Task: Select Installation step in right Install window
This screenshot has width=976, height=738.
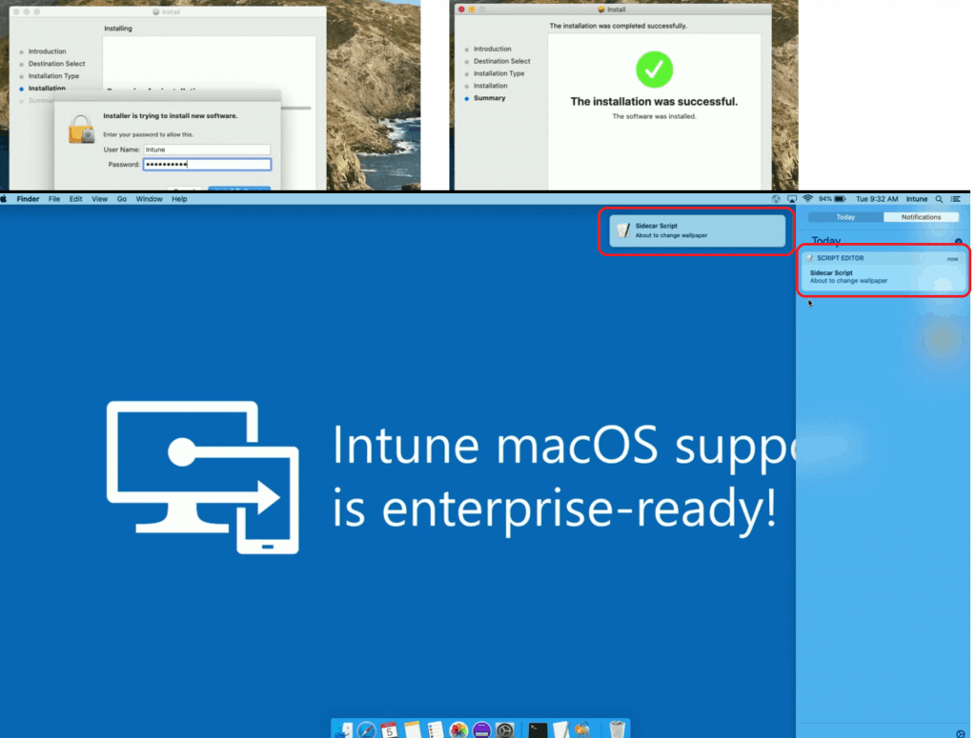Action: point(491,86)
